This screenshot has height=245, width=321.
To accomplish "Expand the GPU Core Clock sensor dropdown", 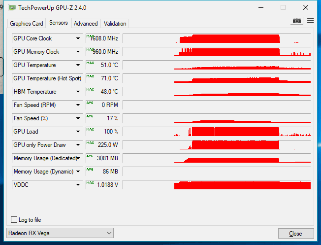I will tap(78, 38).
